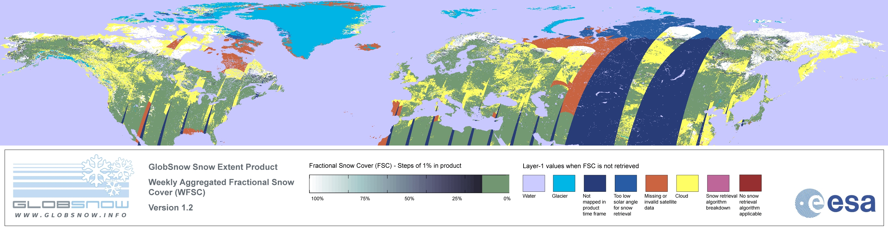Image resolution: width=888 pixels, height=230 pixels.
Task: Click the 50% scale label
Action: point(409,199)
